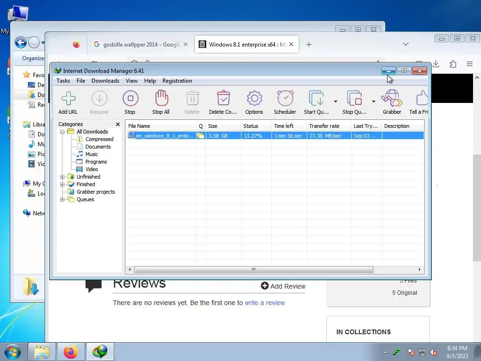Image resolution: width=481 pixels, height=361 pixels.
Task: Select the Programs category
Action: pos(96,162)
